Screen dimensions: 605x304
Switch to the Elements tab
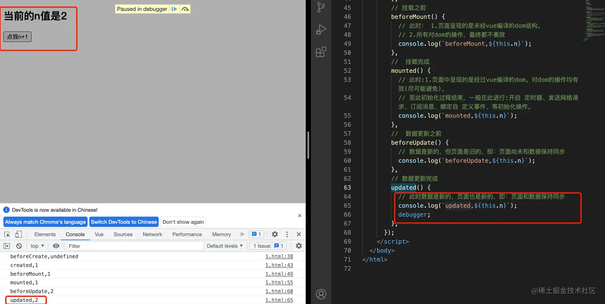[x=45, y=234]
